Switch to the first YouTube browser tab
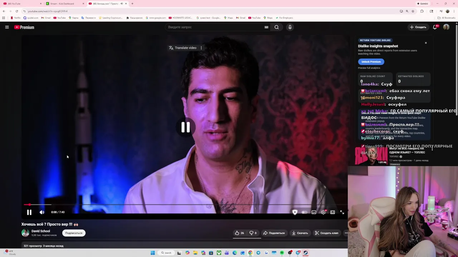This screenshot has width=458, height=257. point(21,4)
